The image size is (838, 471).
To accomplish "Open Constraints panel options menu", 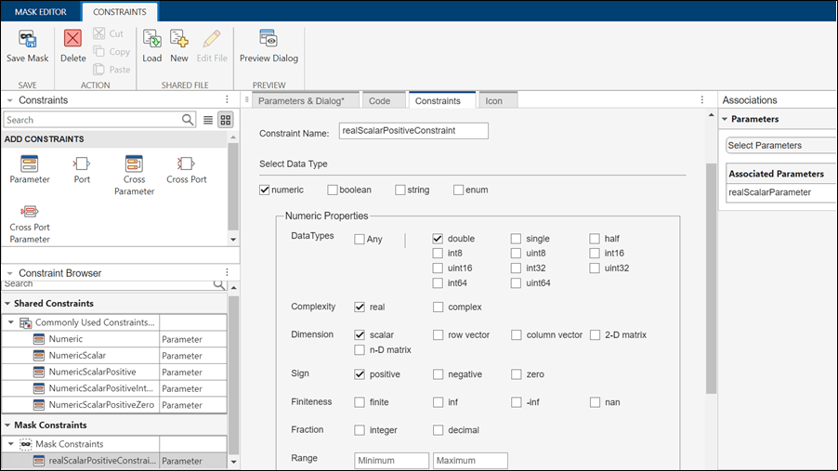I will point(227,99).
